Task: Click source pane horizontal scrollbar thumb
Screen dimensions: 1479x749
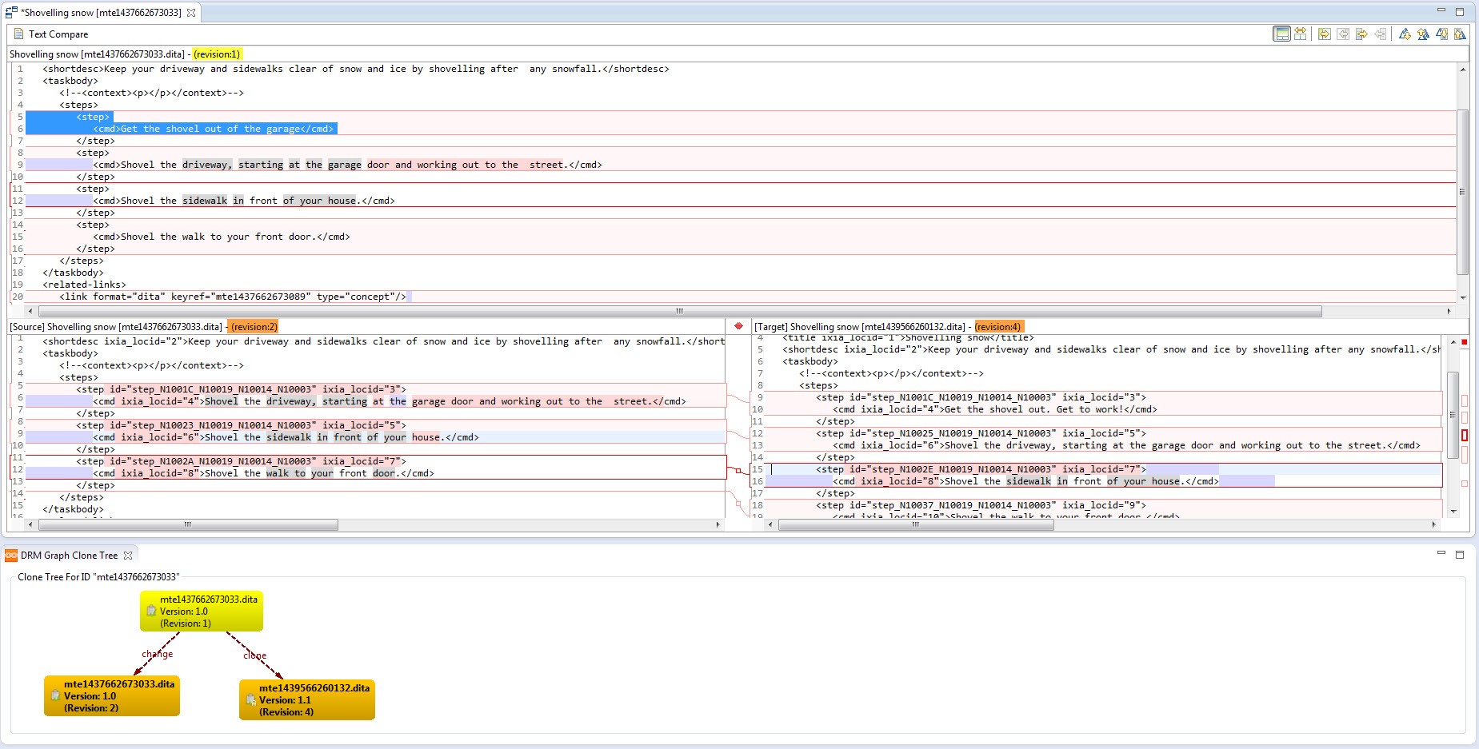Action: pos(188,525)
